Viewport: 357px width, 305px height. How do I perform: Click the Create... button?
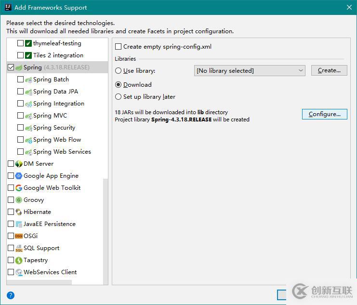pos(329,70)
